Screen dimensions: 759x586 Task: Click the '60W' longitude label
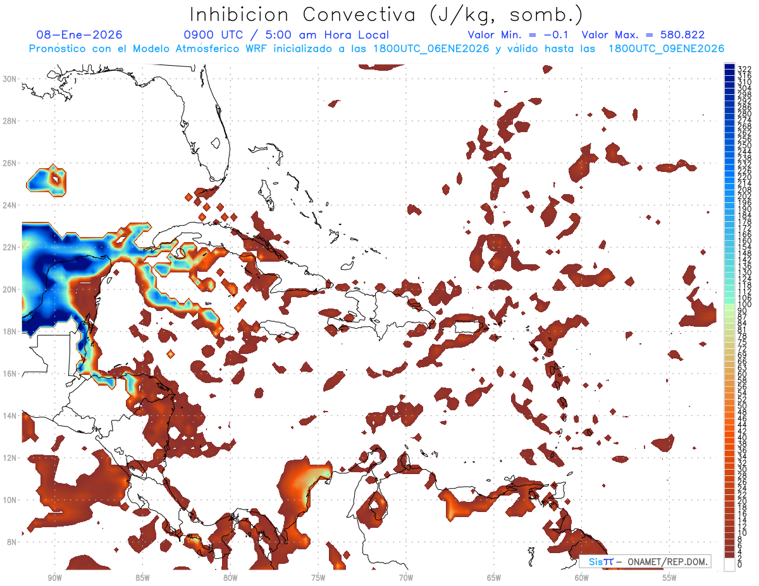point(582,577)
